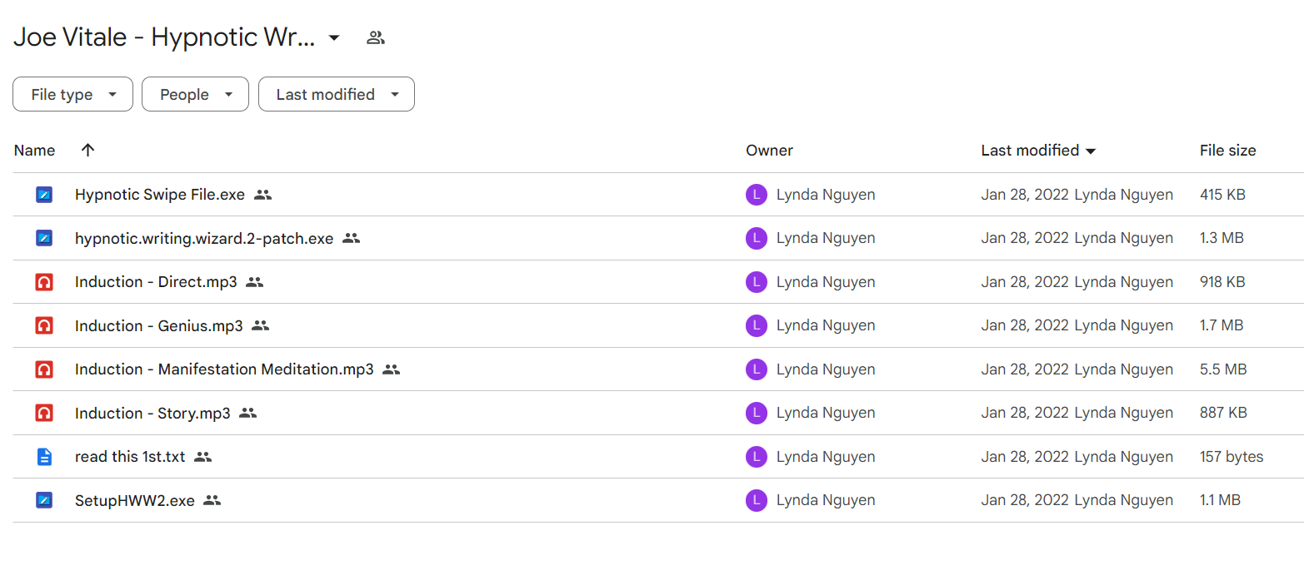
Task: Click the shared icon next to hypnotic.writing.wizard.2-patch.exe
Action: coord(352,238)
